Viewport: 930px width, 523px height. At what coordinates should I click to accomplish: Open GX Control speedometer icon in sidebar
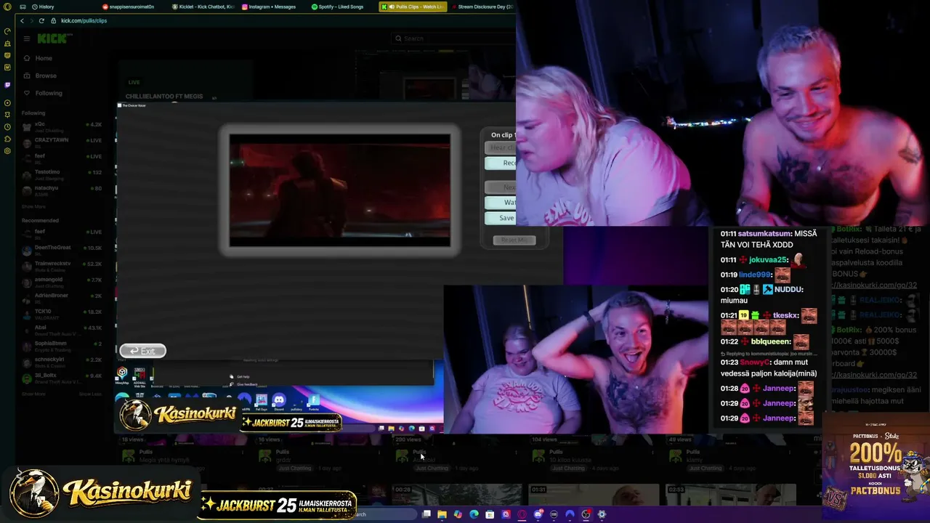click(7, 31)
